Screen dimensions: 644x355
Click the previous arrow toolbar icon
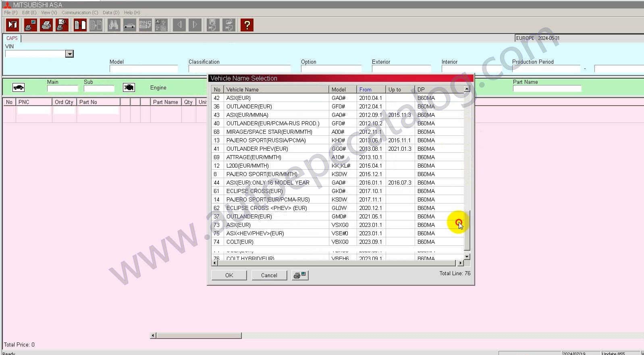pos(179,25)
